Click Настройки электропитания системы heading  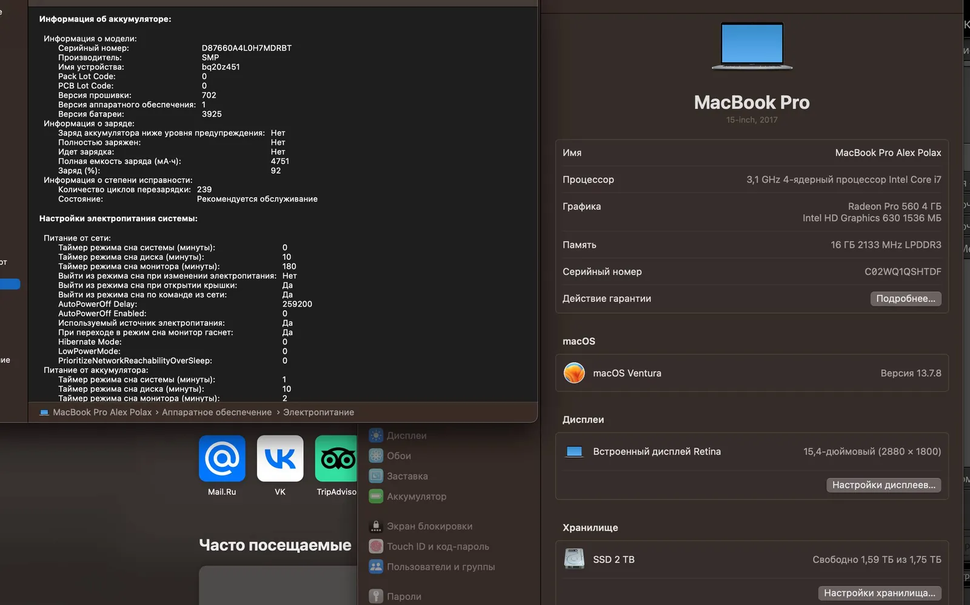[118, 219]
